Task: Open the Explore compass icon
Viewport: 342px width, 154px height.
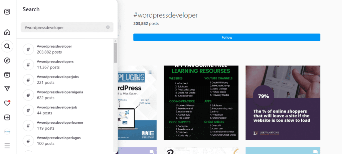Action: click(7, 61)
